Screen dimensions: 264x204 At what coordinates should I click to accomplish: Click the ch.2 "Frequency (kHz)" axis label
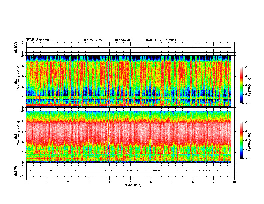click(18, 133)
